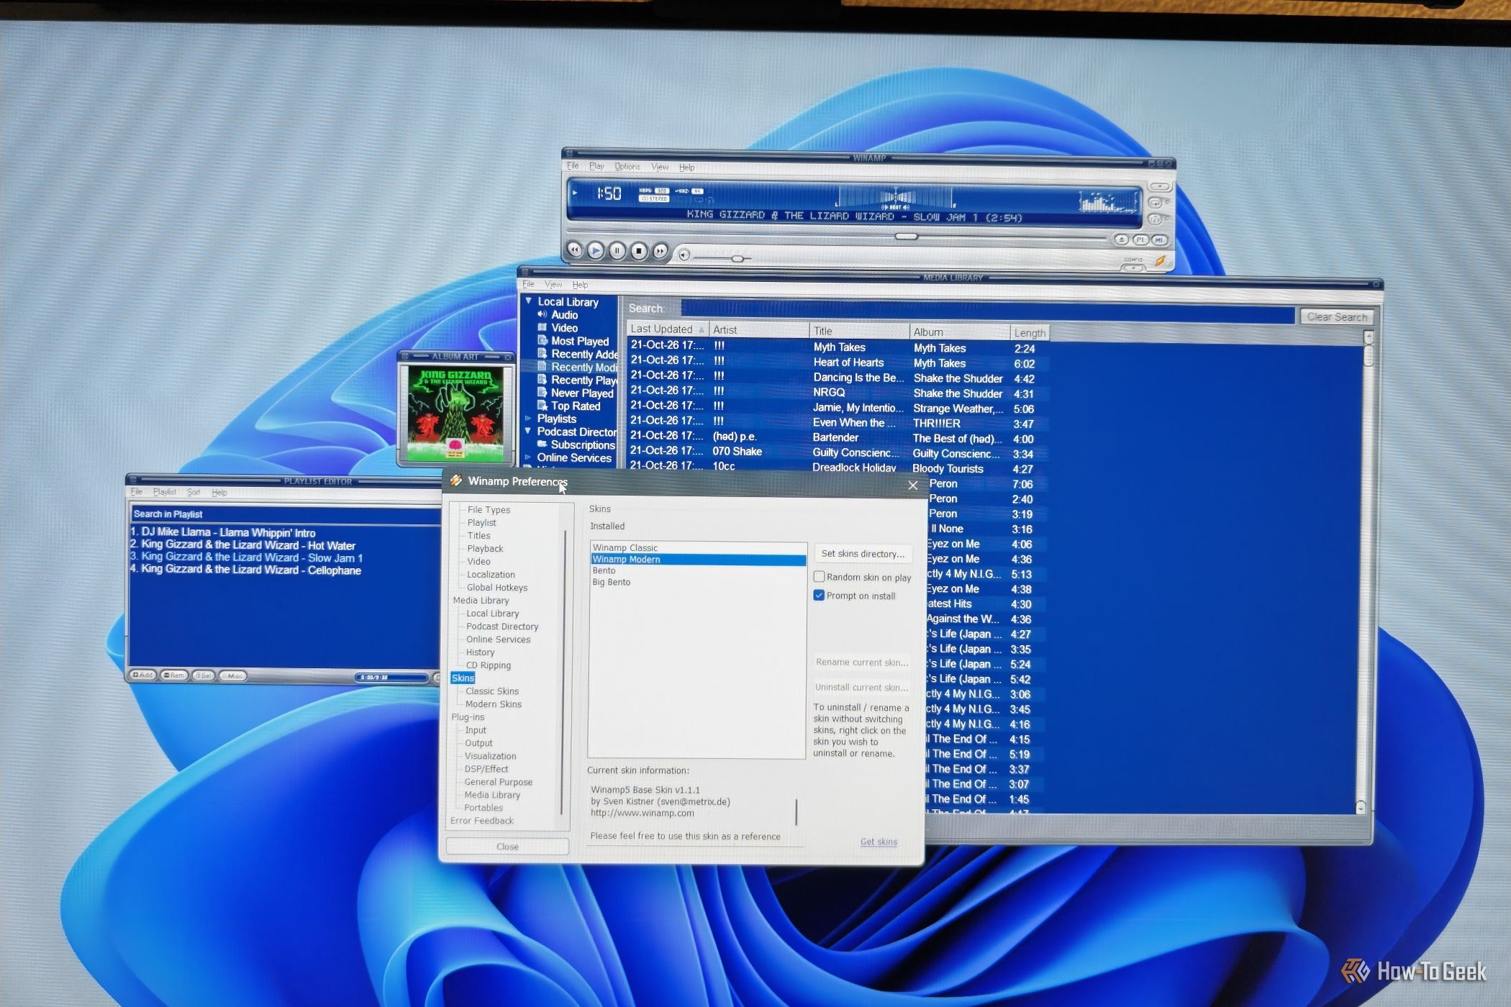Viewport: 1511px width, 1007px height.
Task: Click the Winamp lightning bolt logo icon
Action: pos(1160,260)
